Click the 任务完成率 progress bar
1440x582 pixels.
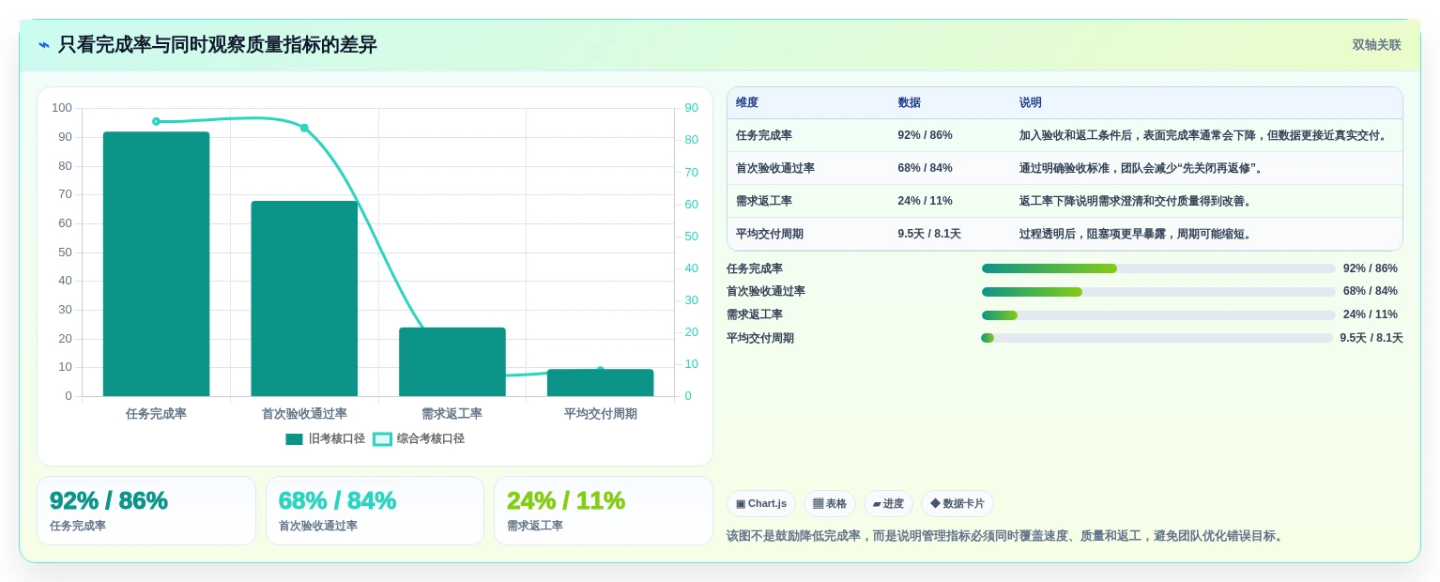tap(1158, 268)
